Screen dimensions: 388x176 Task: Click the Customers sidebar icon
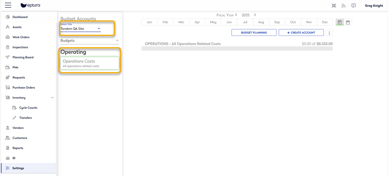point(8,138)
